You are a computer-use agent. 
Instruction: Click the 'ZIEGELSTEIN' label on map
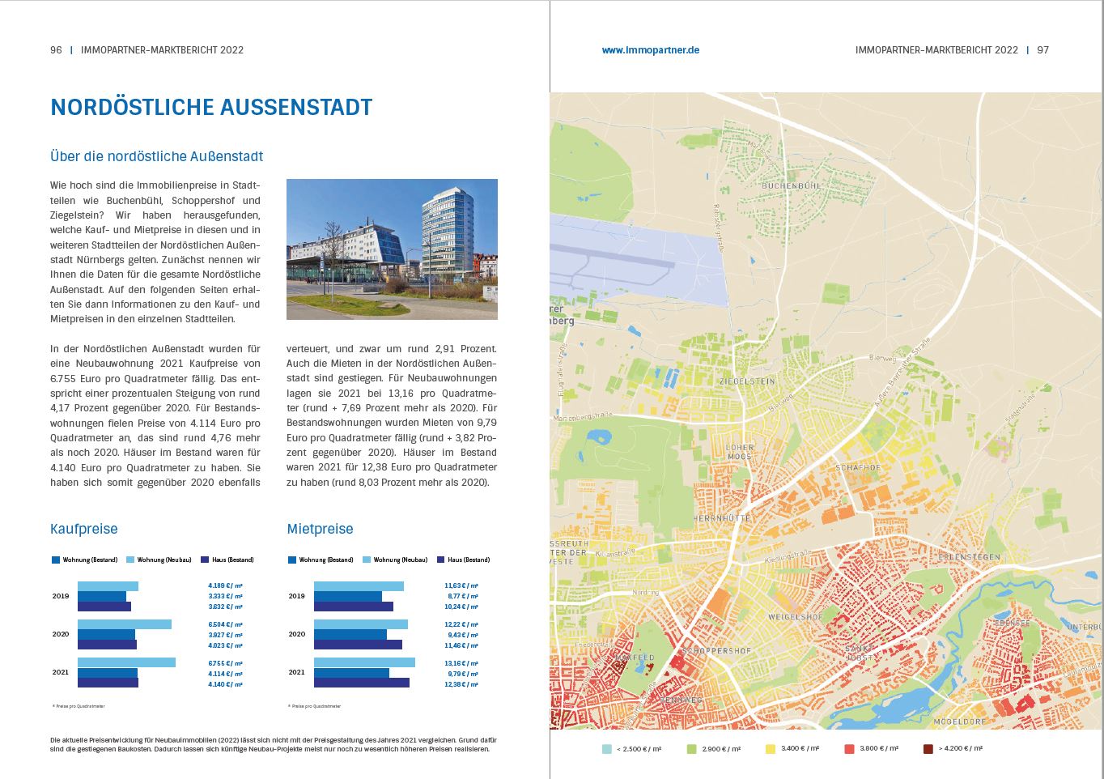pyautogui.click(x=747, y=381)
